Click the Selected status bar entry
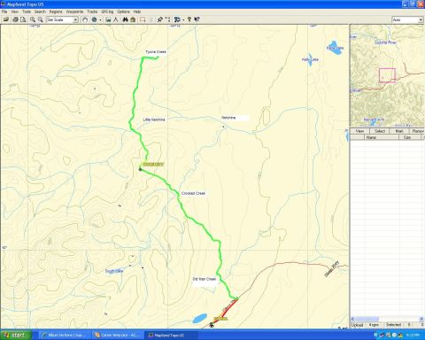This screenshot has height=340, width=425. pos(393,325)
